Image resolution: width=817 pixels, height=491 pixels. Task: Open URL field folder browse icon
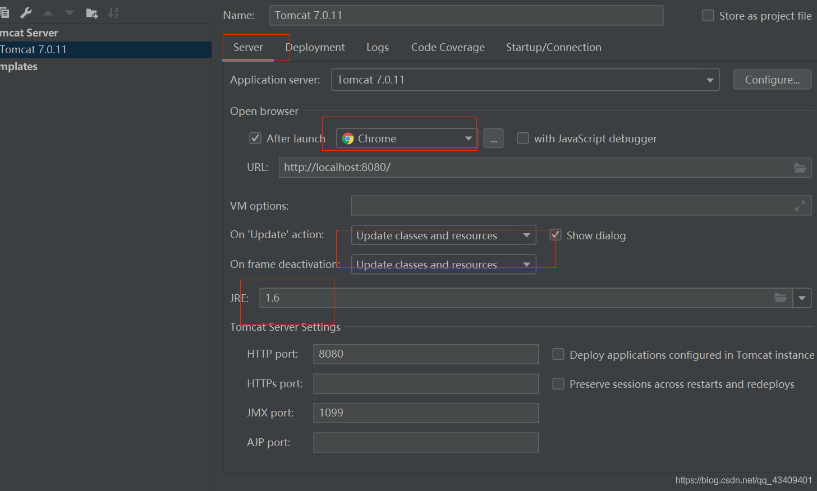[x=800, y=168]
